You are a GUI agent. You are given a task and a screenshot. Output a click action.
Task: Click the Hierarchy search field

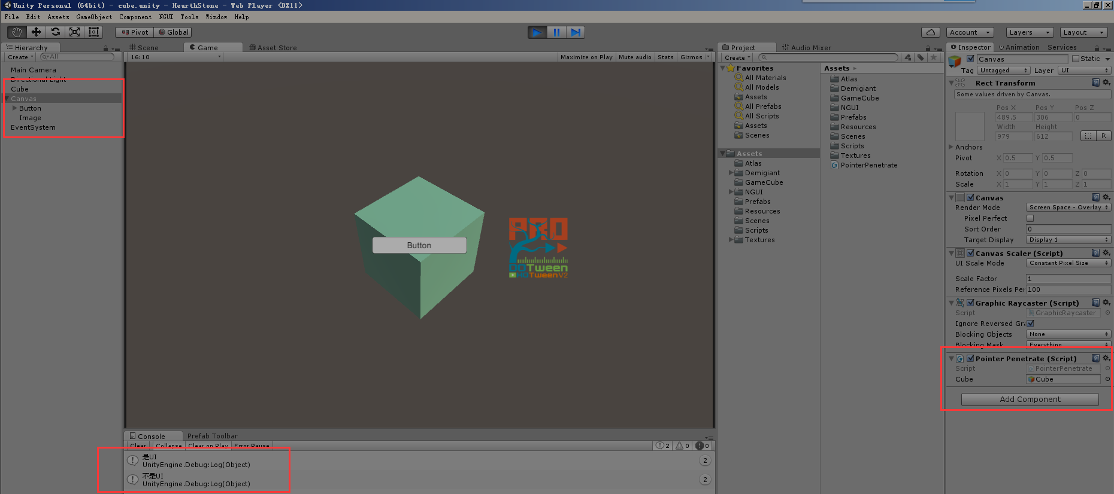click(77, 57)
